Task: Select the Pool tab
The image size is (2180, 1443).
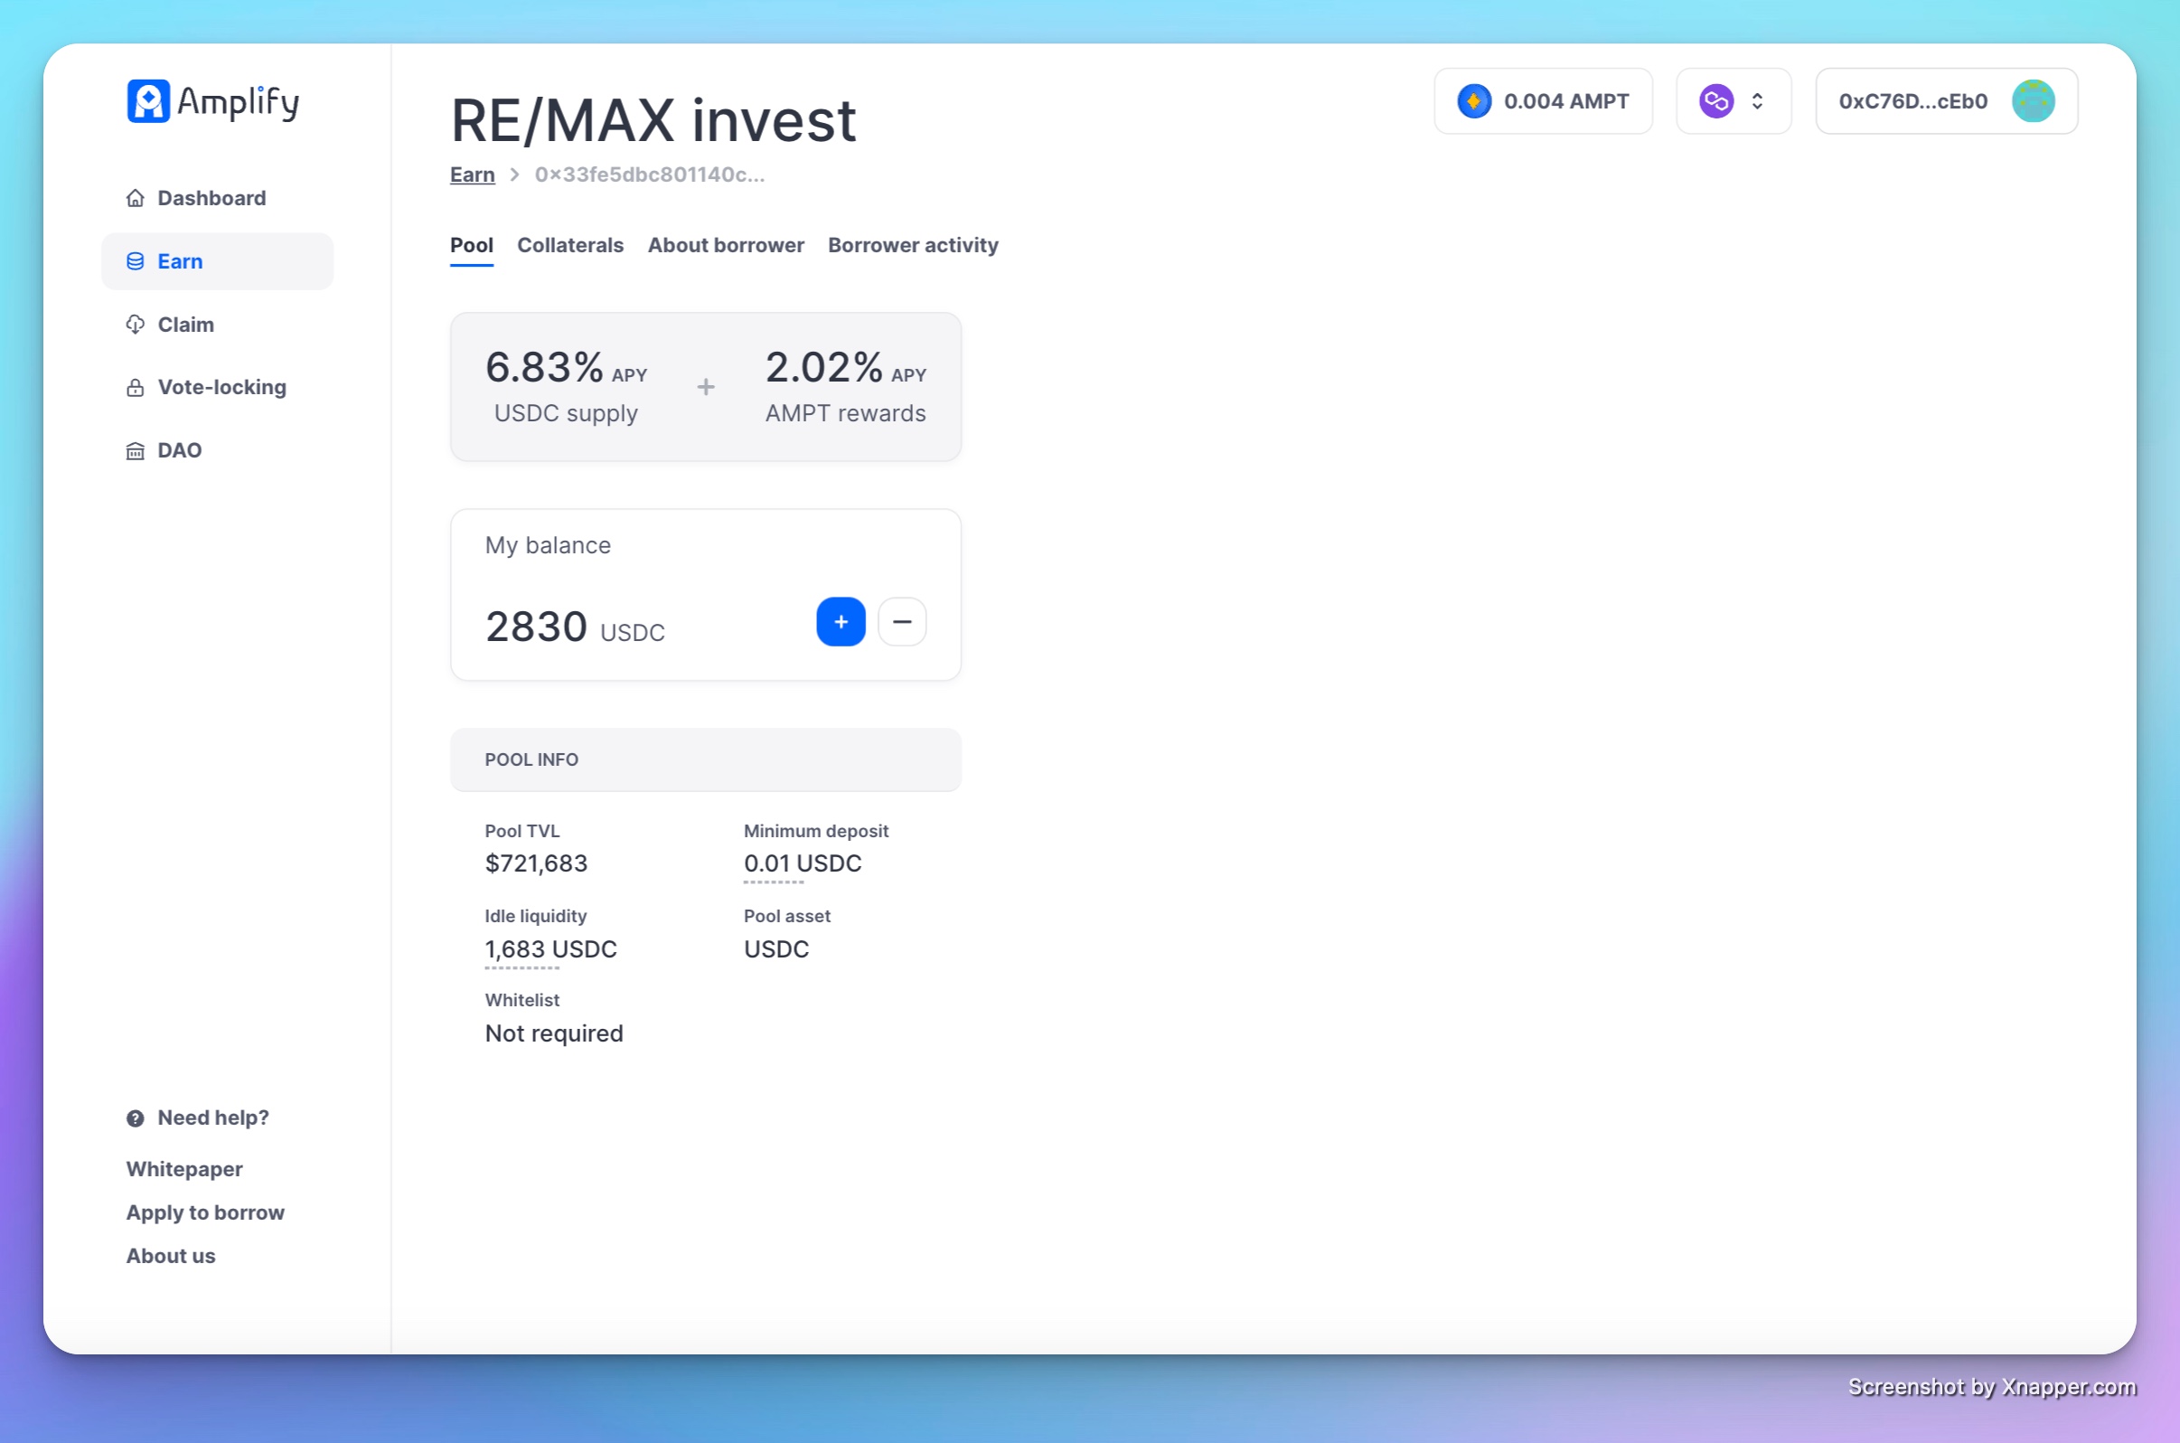Action: tap(471, 246)
